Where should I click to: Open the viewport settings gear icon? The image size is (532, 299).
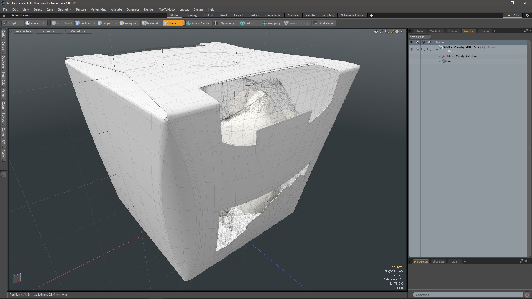pyautogui.click(x=397, y=32)
